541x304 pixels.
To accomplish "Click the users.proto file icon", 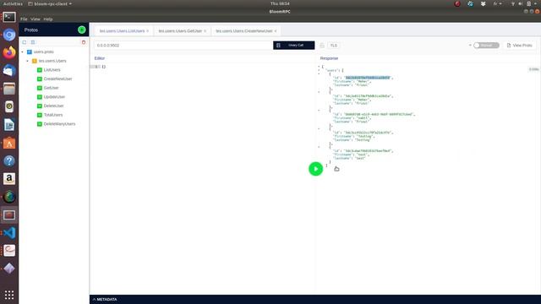I will tap(30, 52).
